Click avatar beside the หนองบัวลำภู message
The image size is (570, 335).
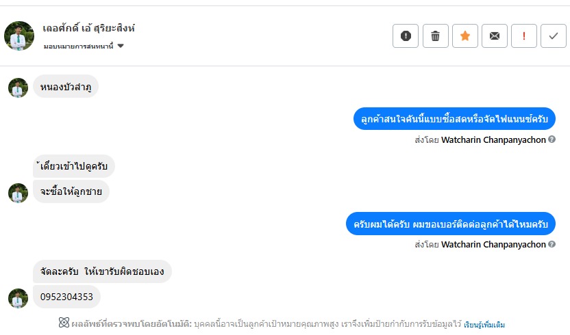(x=18, y=88)
